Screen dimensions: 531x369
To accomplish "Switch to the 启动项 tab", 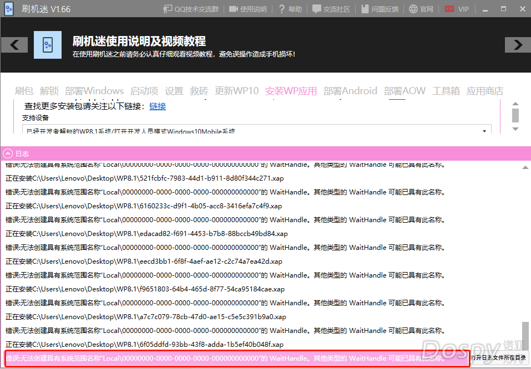I will click(x=144, y=91).
